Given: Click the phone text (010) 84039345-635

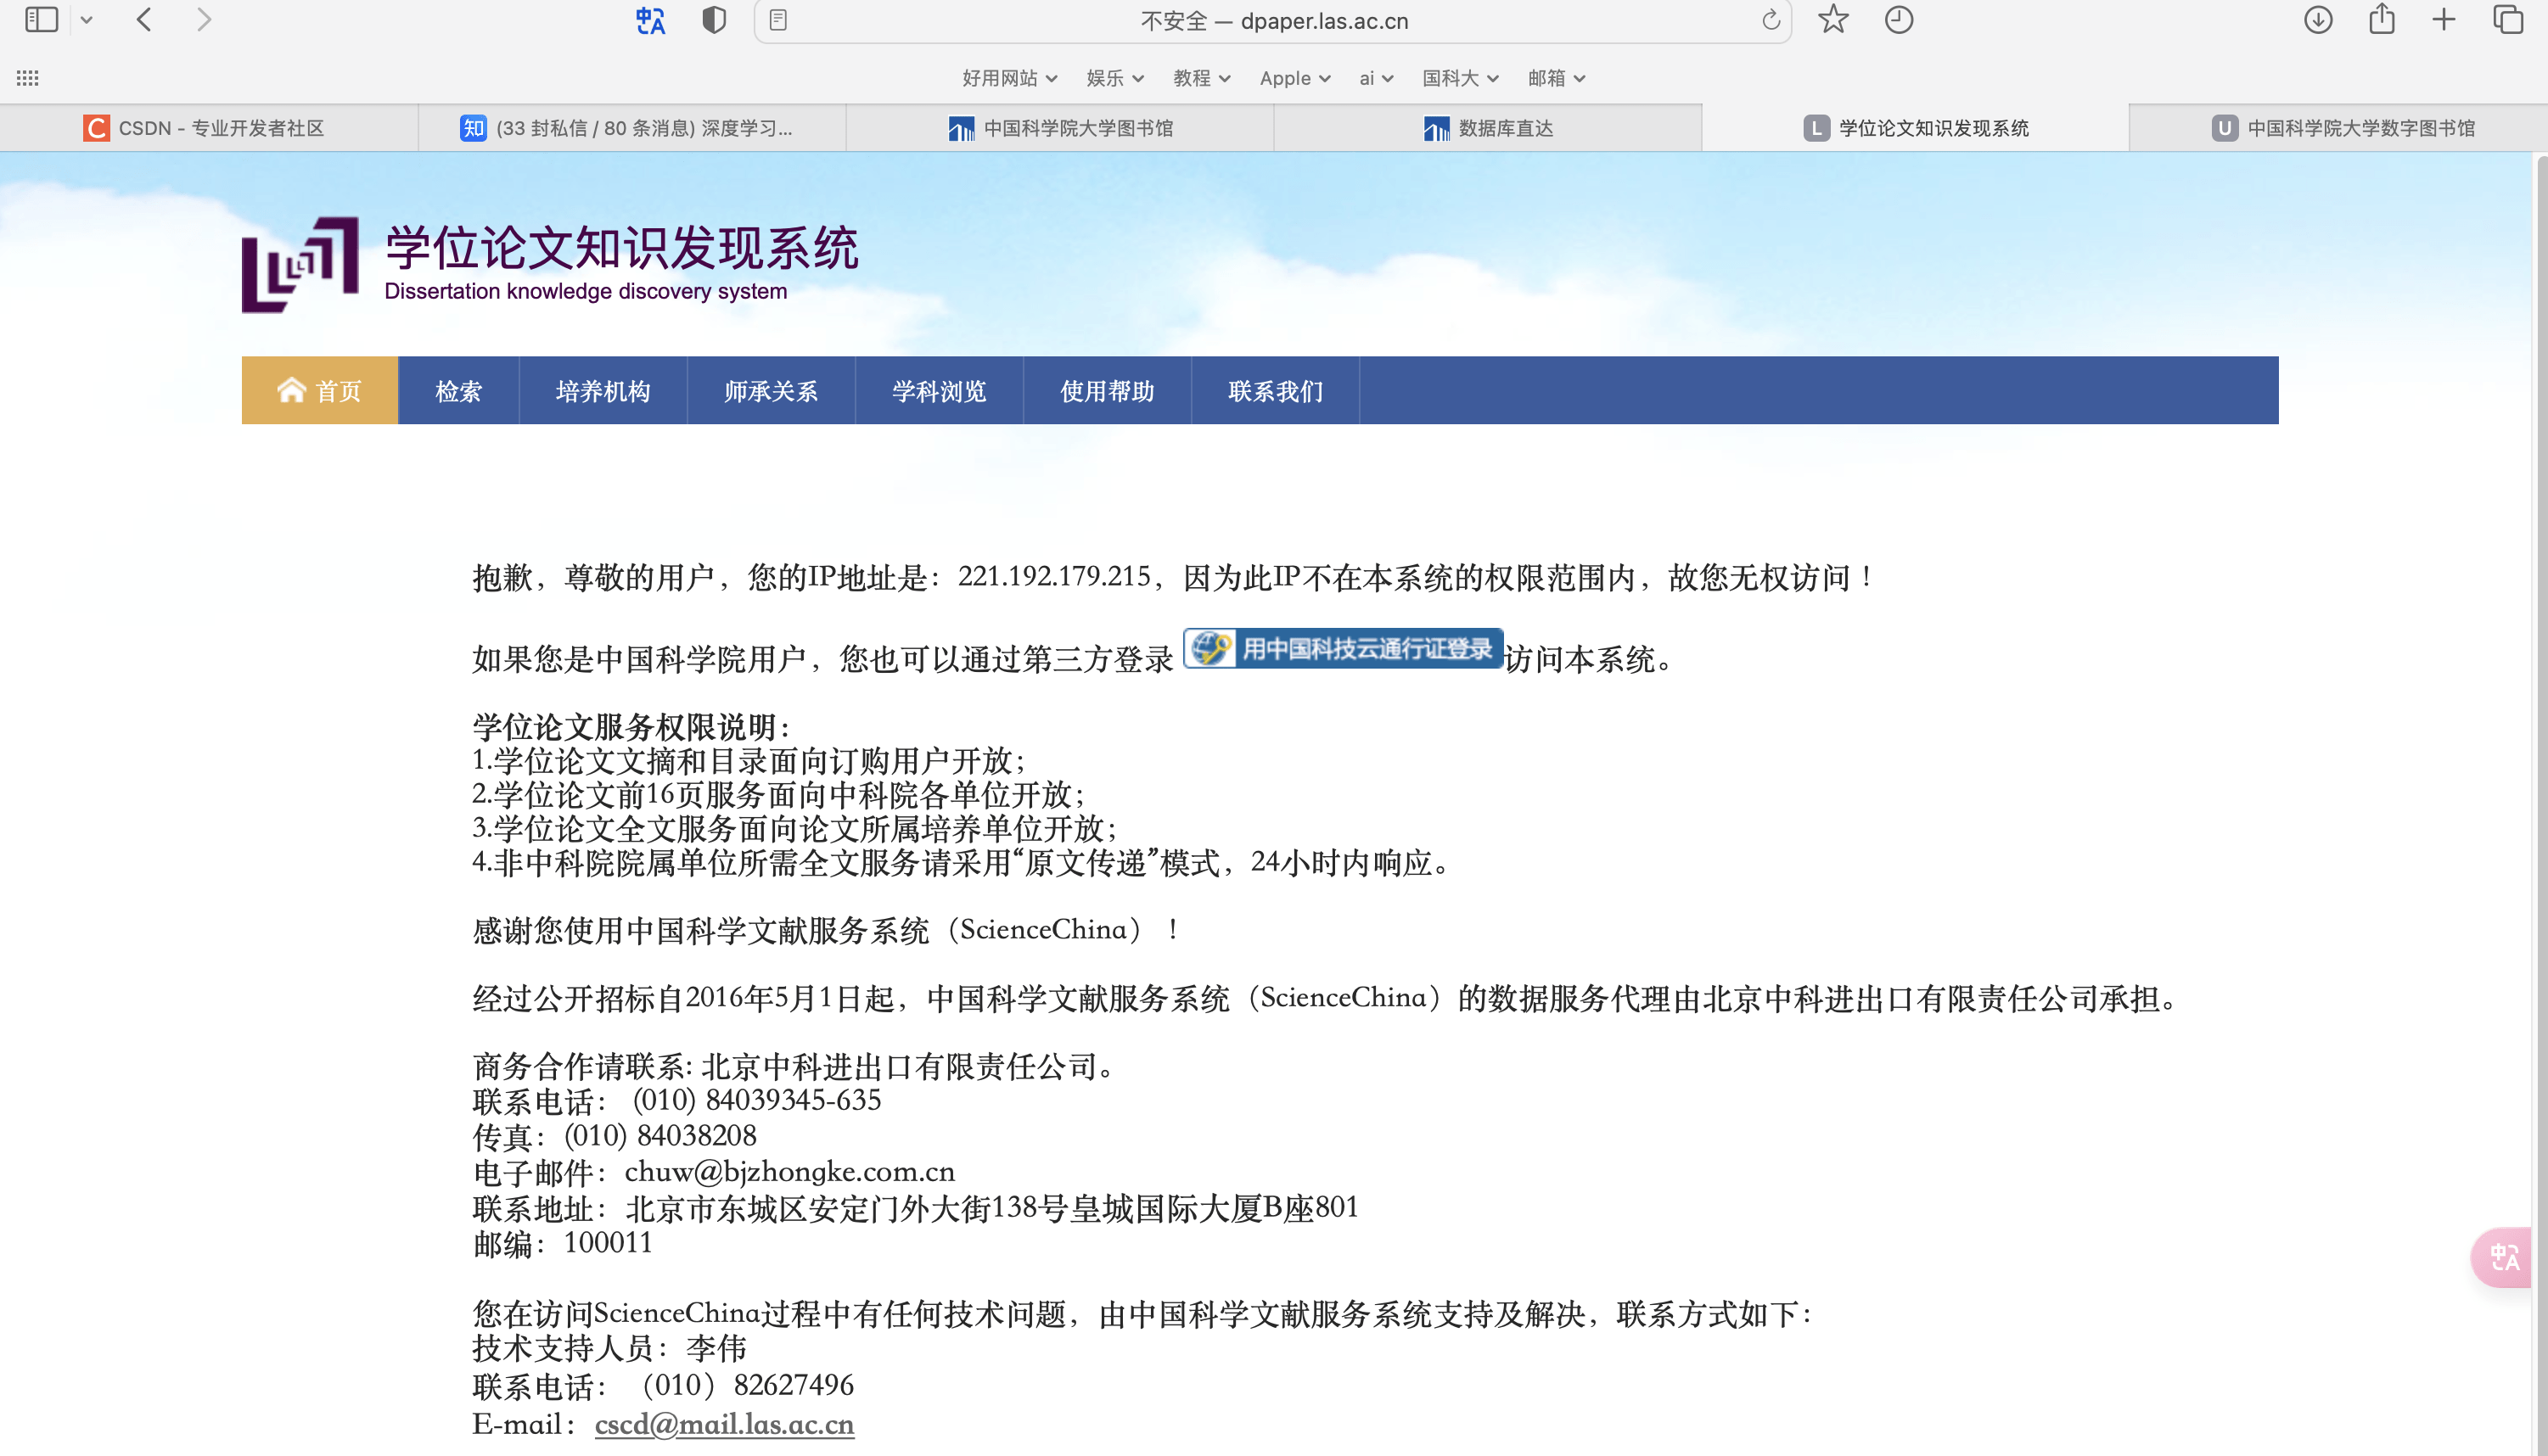Looking at the screenshot, I should pos(757,1100).
